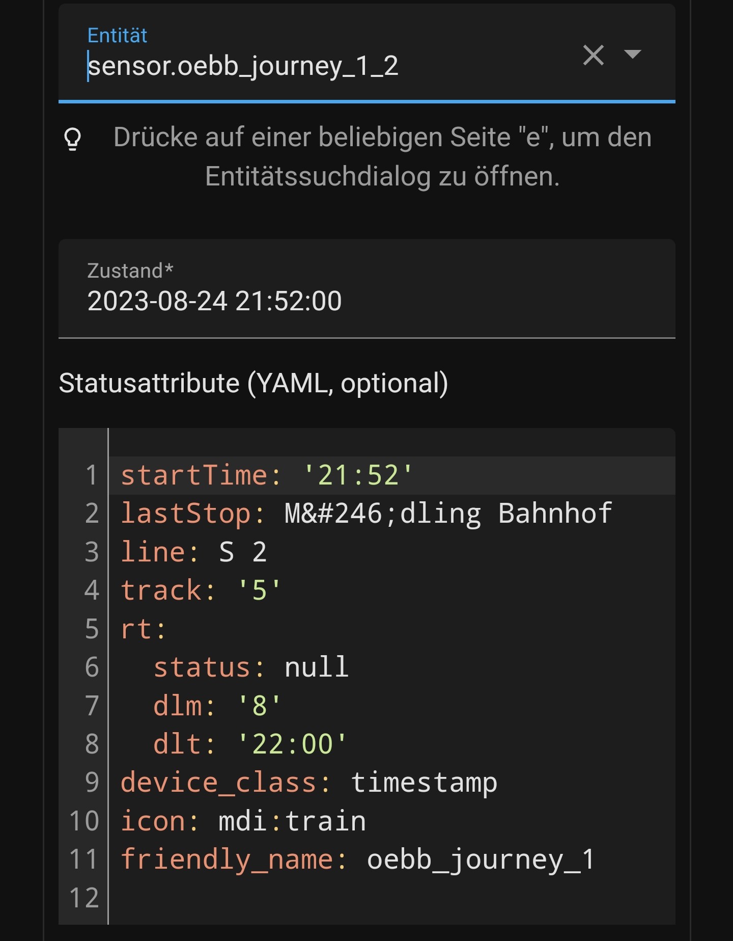Click the lastStop line in editor

pyautogui.click(x=365, y=514)
